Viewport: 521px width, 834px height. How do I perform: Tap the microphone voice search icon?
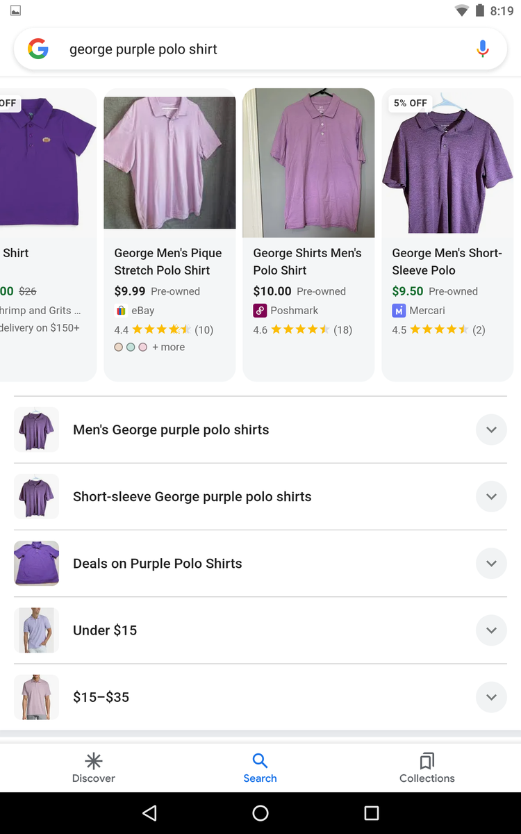point(483,49)
